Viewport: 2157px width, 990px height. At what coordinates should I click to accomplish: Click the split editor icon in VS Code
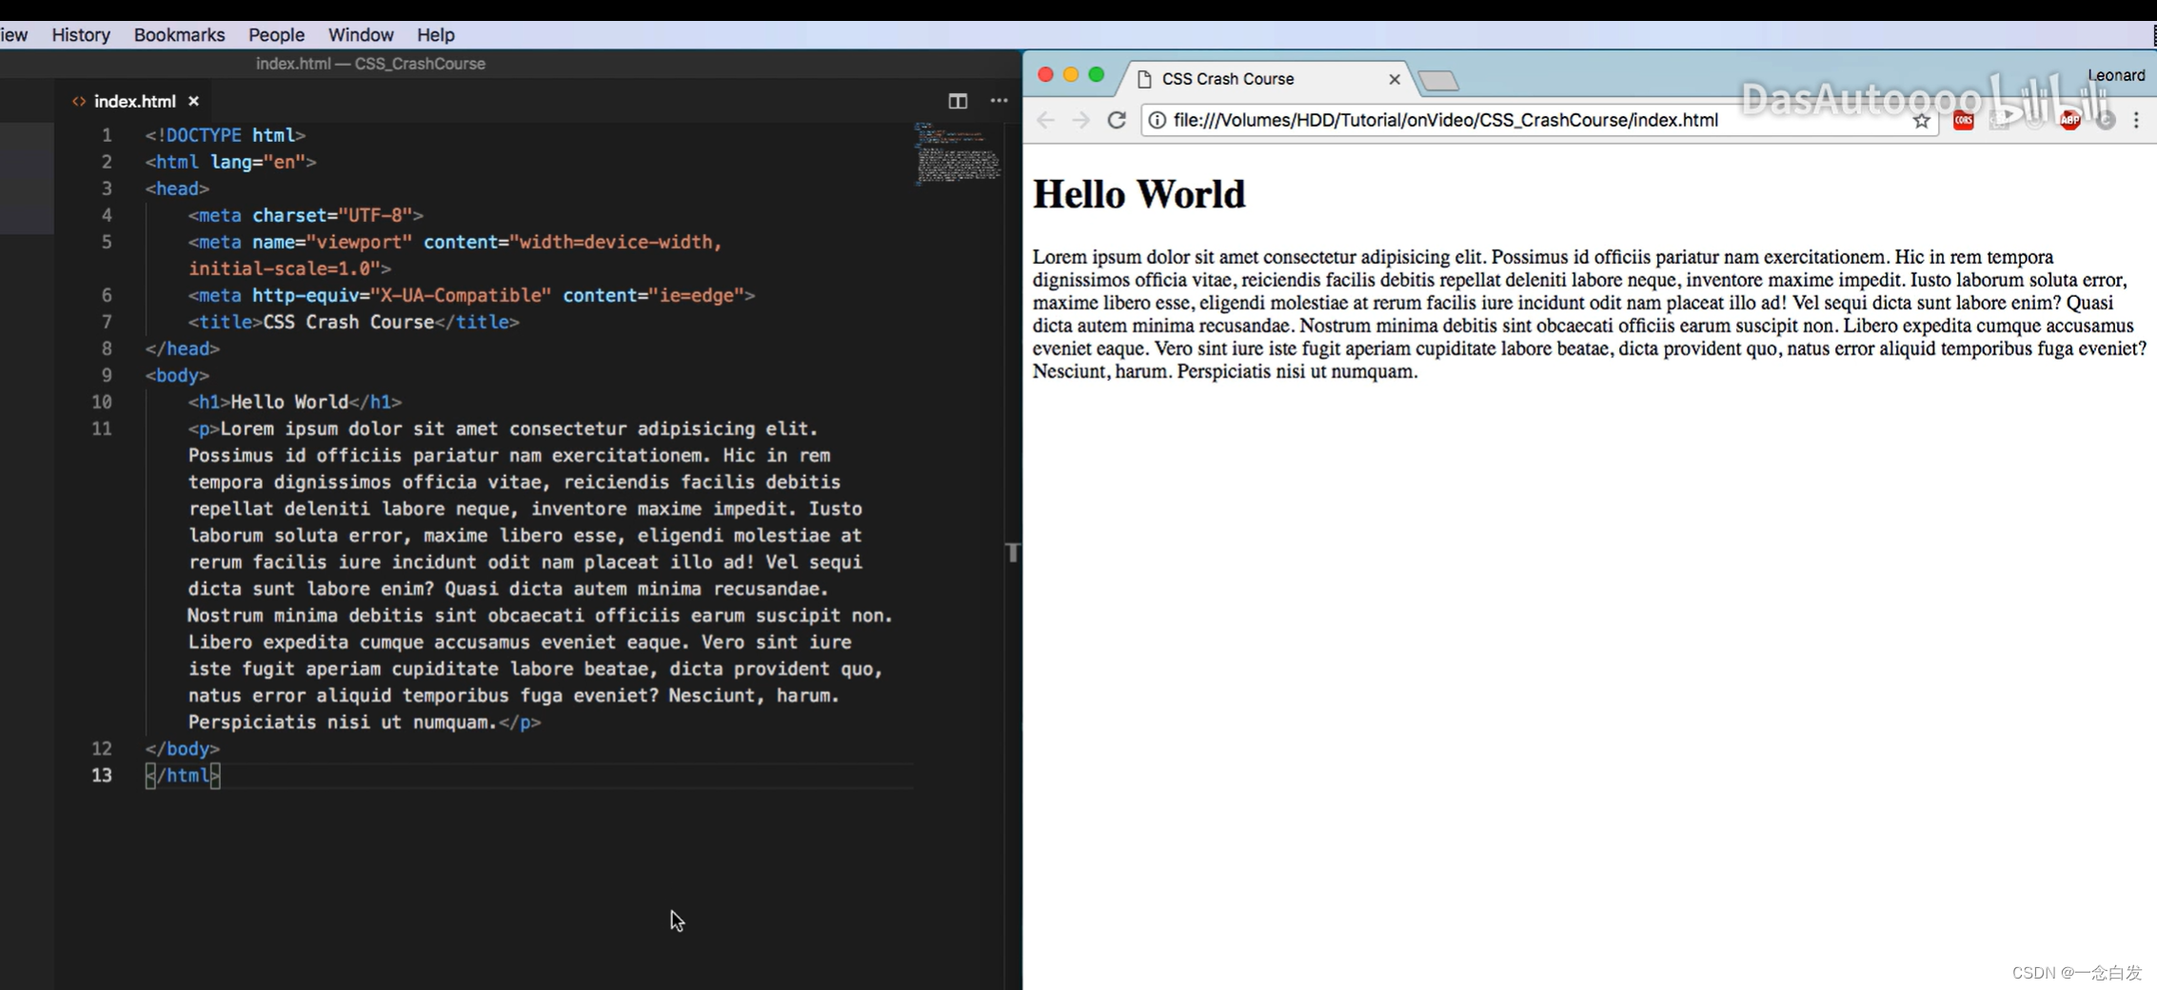pos(957,100)
